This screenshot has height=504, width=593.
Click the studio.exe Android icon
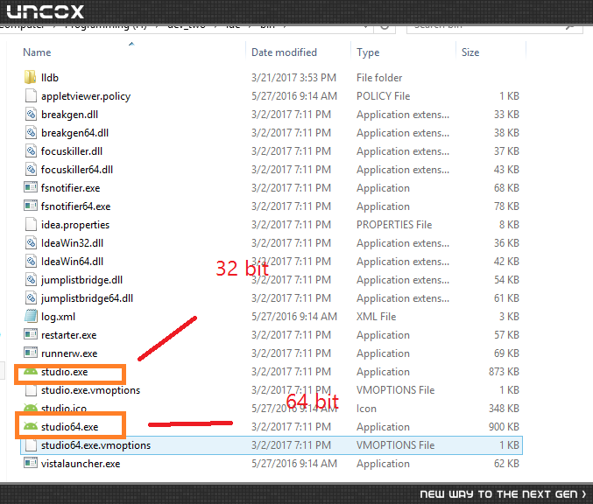click(x=31, y=372)
